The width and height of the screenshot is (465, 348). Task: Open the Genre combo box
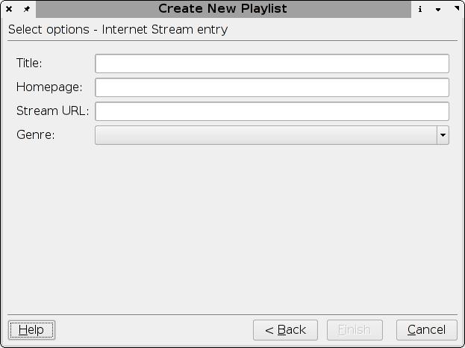[x=266, y=135]
